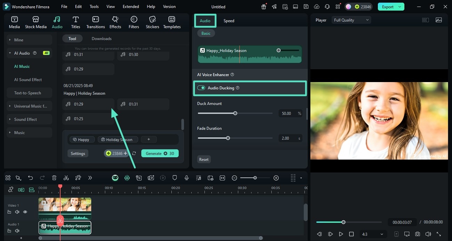The width and height of the screenshot is (452, 241).
Task: Click the save project floppy icon
Action: pos(306,7)
